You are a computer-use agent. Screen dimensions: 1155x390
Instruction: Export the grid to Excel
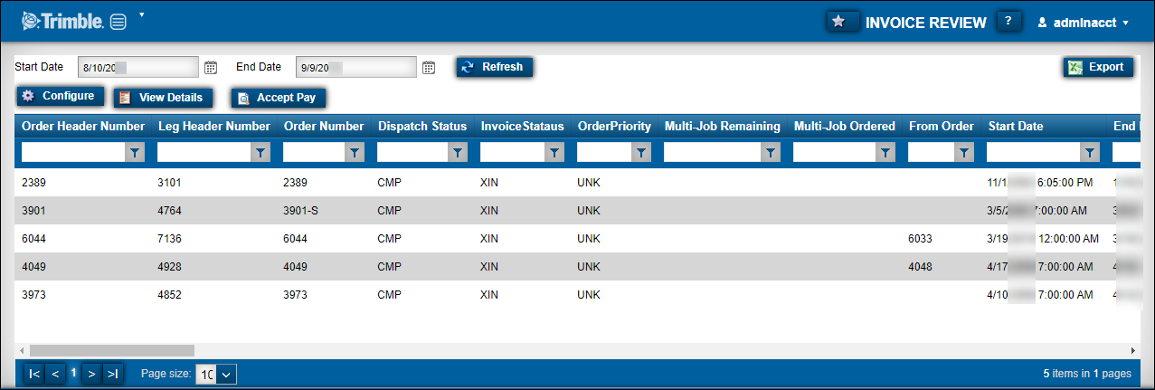click(1097, 67)
